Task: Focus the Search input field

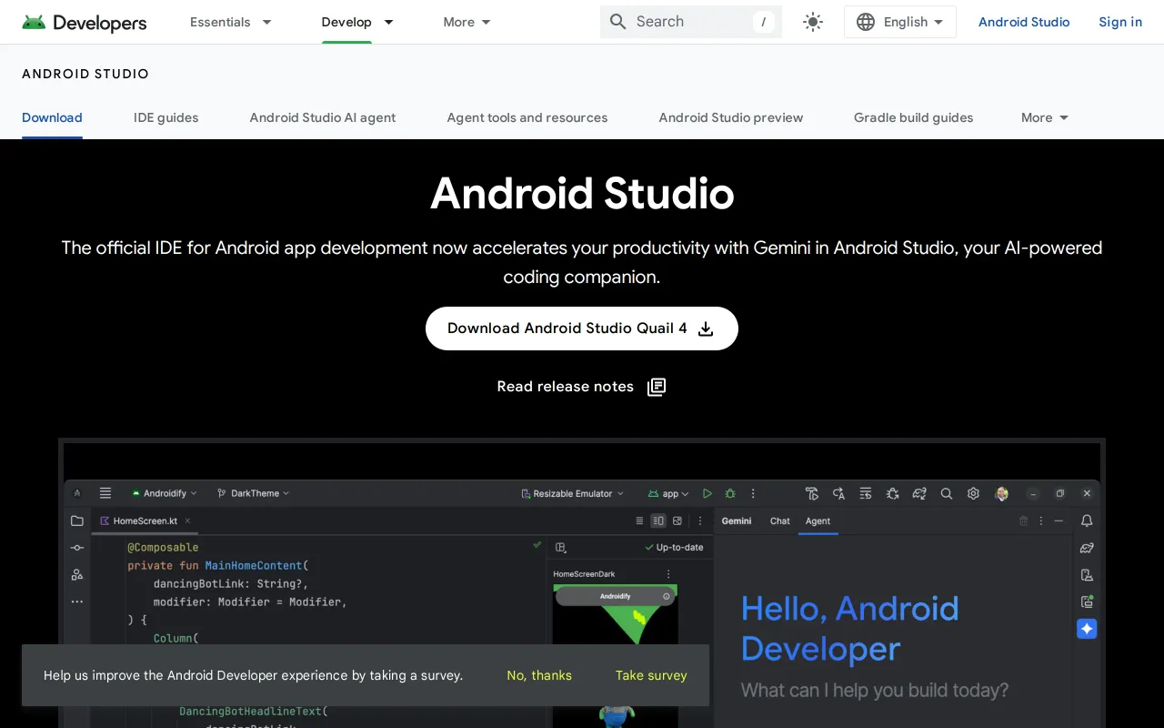Action: (x=691, y=22)
